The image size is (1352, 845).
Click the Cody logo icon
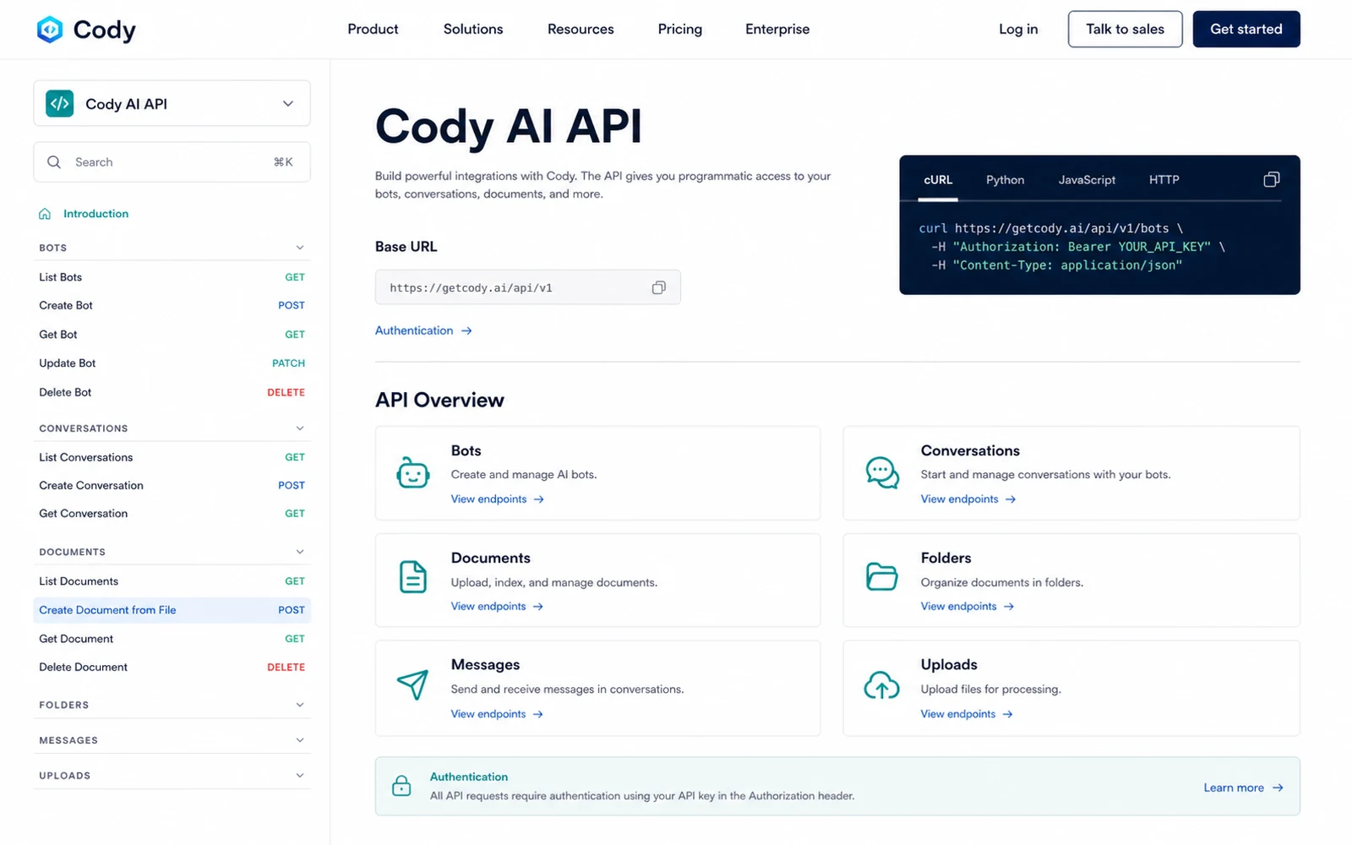coord(50,30)
